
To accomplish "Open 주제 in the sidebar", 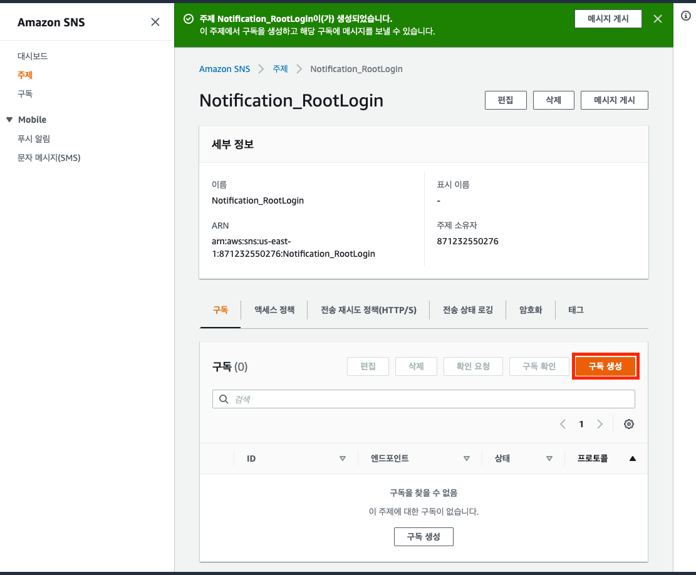I will [25, 75].
